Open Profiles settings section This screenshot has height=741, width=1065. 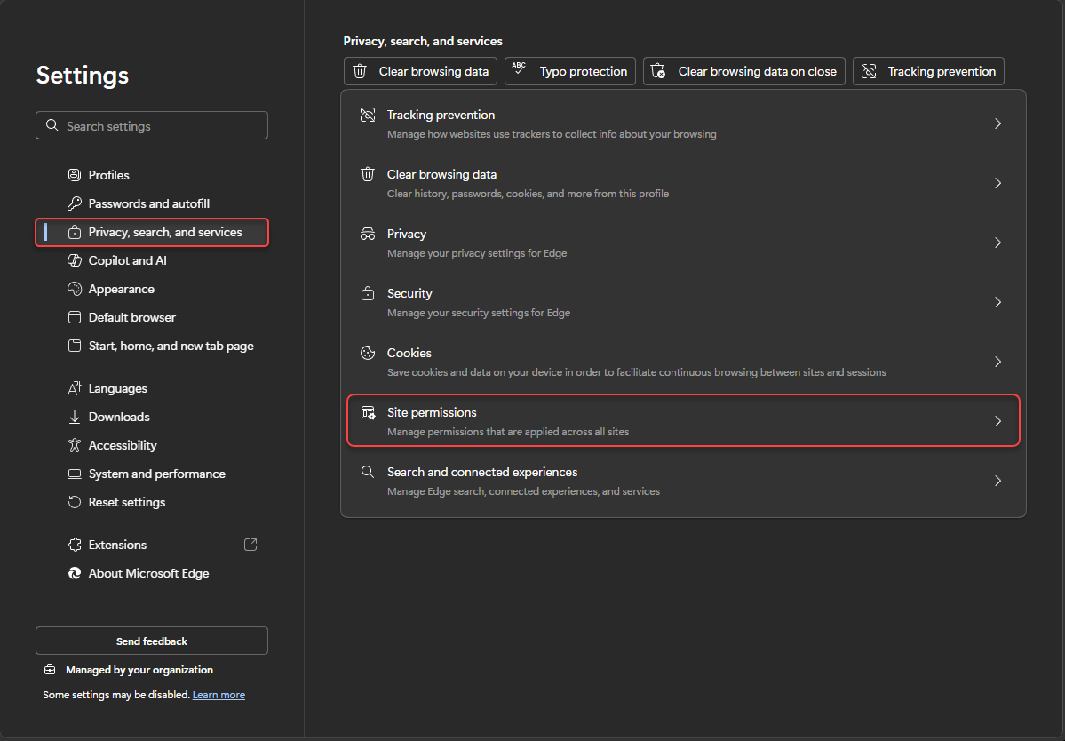[152, 175]
